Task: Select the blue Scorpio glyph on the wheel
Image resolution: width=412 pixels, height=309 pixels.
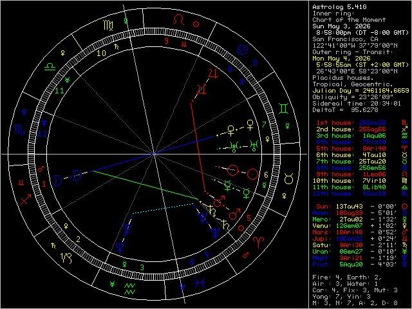Action: click(20, 129)
